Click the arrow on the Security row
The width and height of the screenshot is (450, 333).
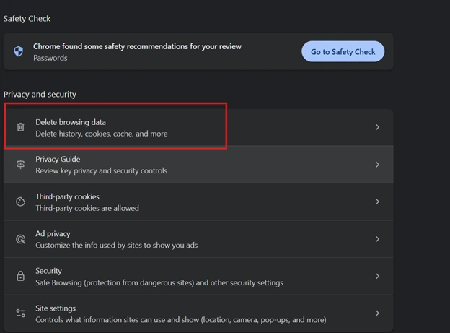tap(377, 276)
